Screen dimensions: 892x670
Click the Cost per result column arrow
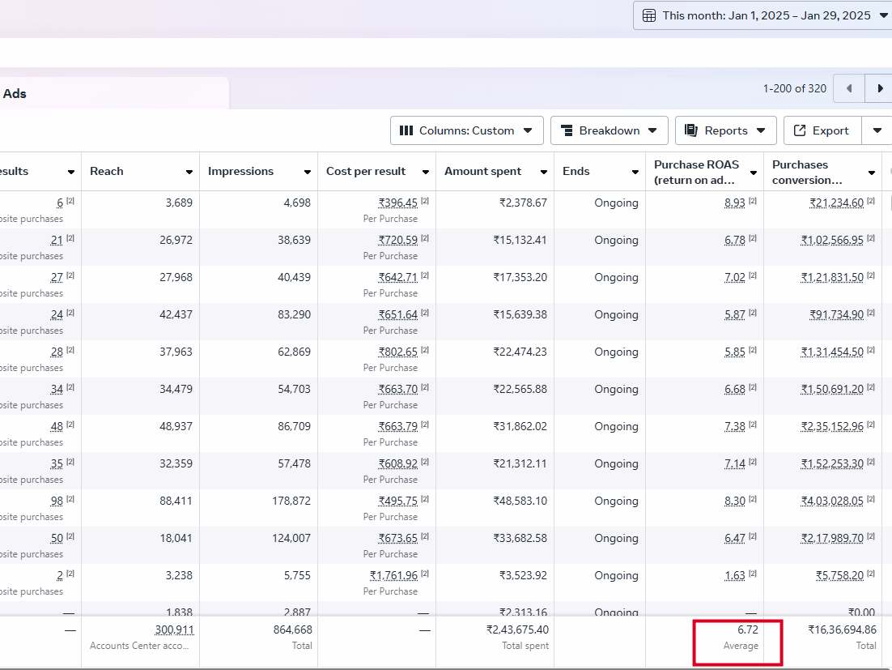pyautogui.click(x=426, y=172)
